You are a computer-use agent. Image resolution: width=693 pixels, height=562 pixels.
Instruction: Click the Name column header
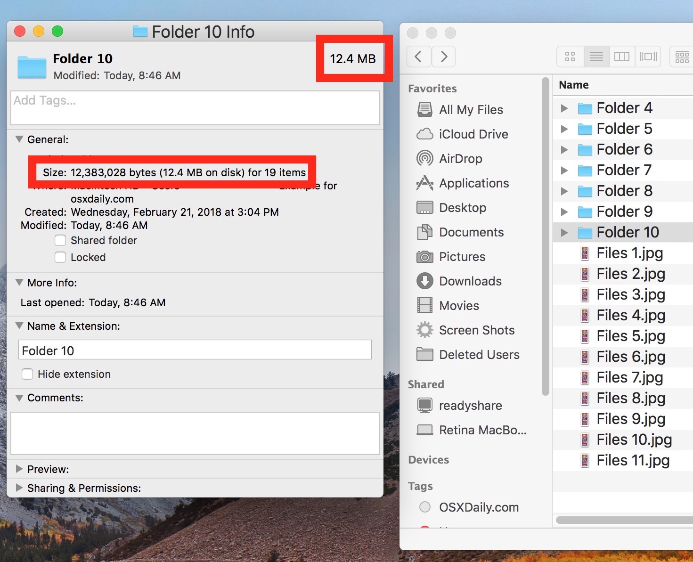(x=573, y=85)
